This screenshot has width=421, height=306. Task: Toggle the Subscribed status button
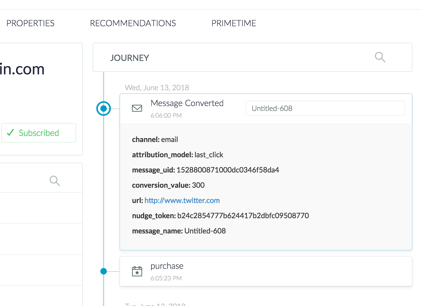[x=39, y=133]
